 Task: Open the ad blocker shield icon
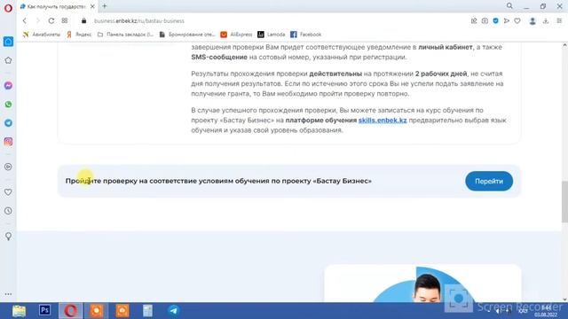495,21
